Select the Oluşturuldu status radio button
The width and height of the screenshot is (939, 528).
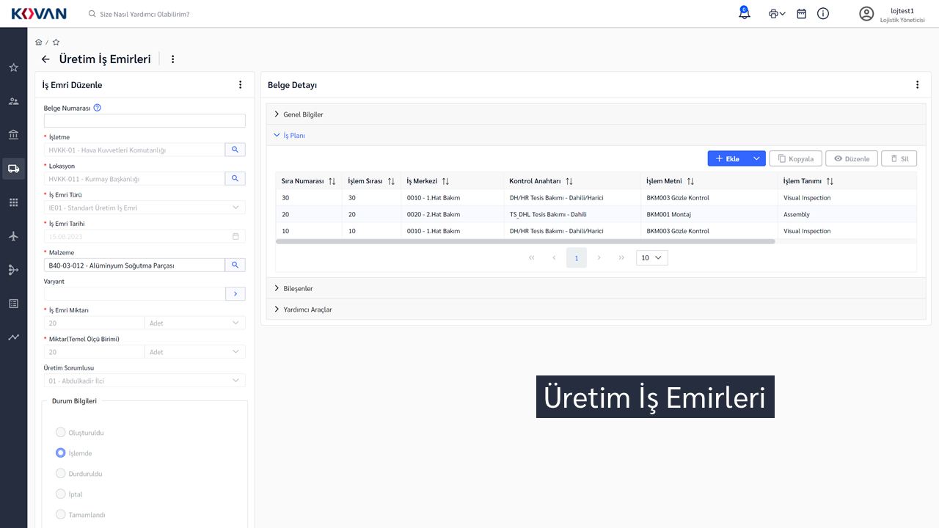click(x=61, y=433)
